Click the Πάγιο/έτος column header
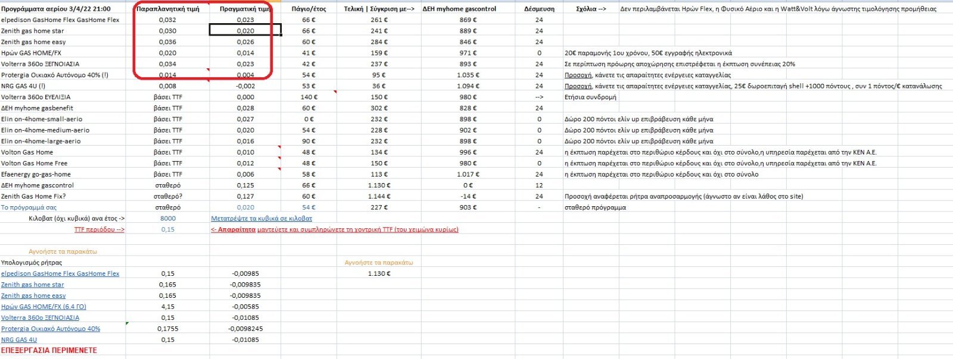This screenshot has width=953, height=359. 309,9
